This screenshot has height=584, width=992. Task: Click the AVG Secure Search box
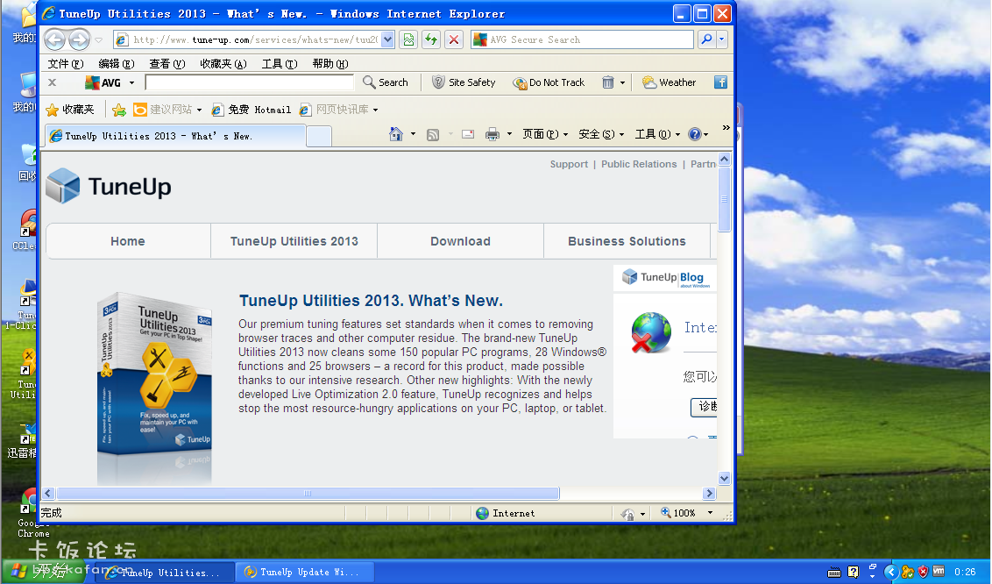583,39
